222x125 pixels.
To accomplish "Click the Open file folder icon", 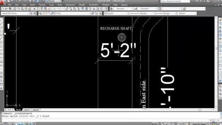I will coord(6,9).
